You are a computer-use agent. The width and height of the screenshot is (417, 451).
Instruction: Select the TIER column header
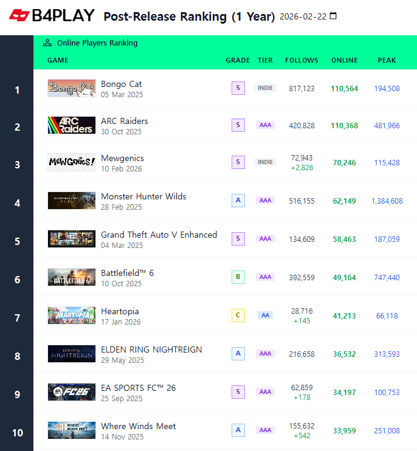pos(265,60)
